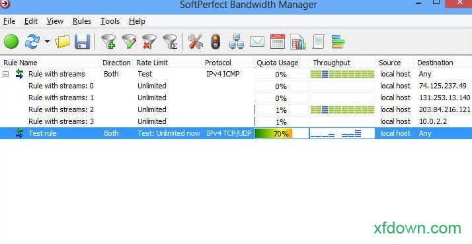Open the Tools menu
The image size is (472, 244).
coord(110,21)
